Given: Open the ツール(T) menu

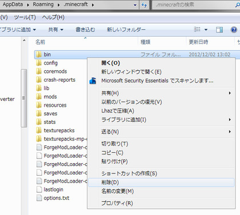Looking at the screenshot, I should (x=25, y=17).
